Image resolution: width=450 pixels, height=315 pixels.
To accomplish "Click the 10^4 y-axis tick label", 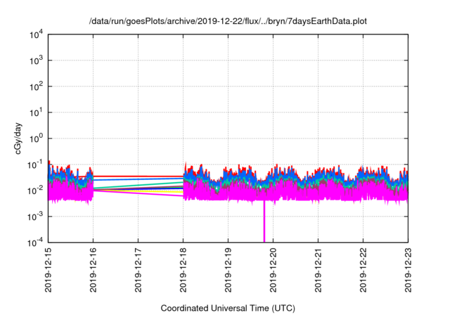I will point(35,34).
